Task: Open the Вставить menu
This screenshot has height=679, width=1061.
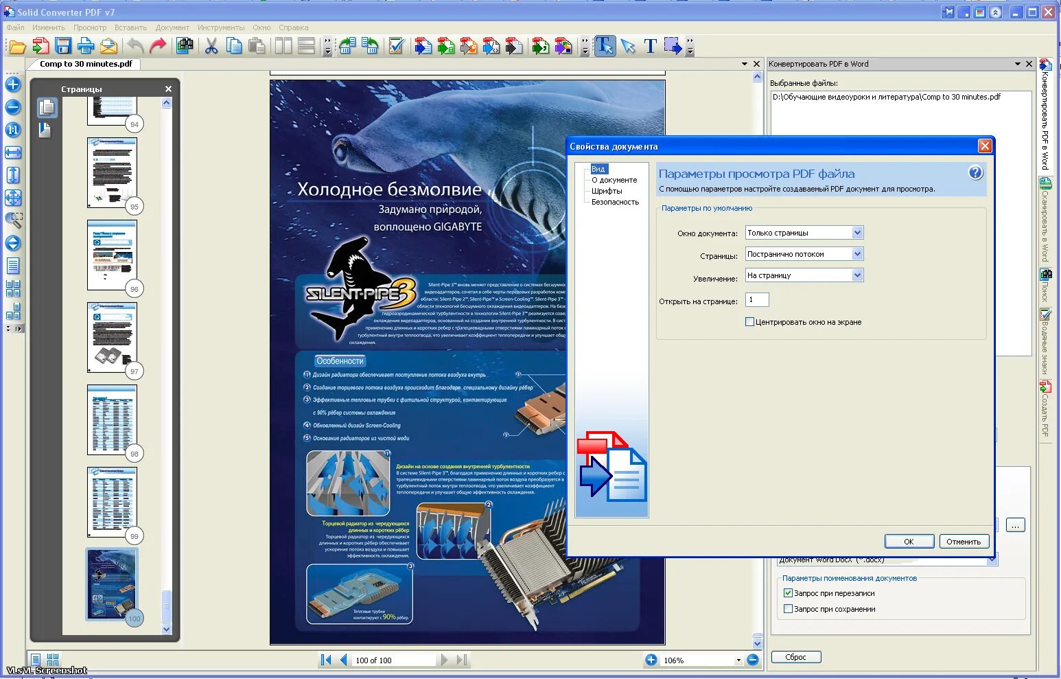Action: click(x=130, y=27)
